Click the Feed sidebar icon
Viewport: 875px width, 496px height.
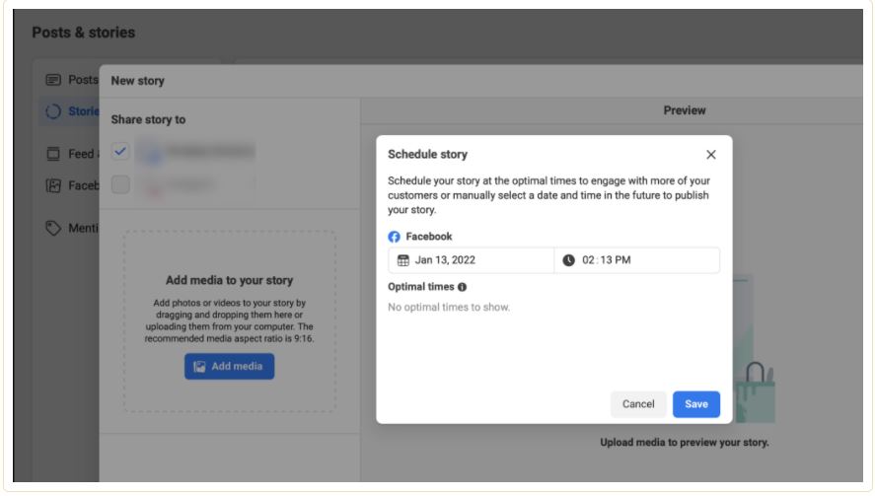[53, 154]
